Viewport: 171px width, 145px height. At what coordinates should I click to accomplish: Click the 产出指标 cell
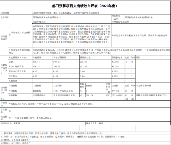click(x=20, y=91)
